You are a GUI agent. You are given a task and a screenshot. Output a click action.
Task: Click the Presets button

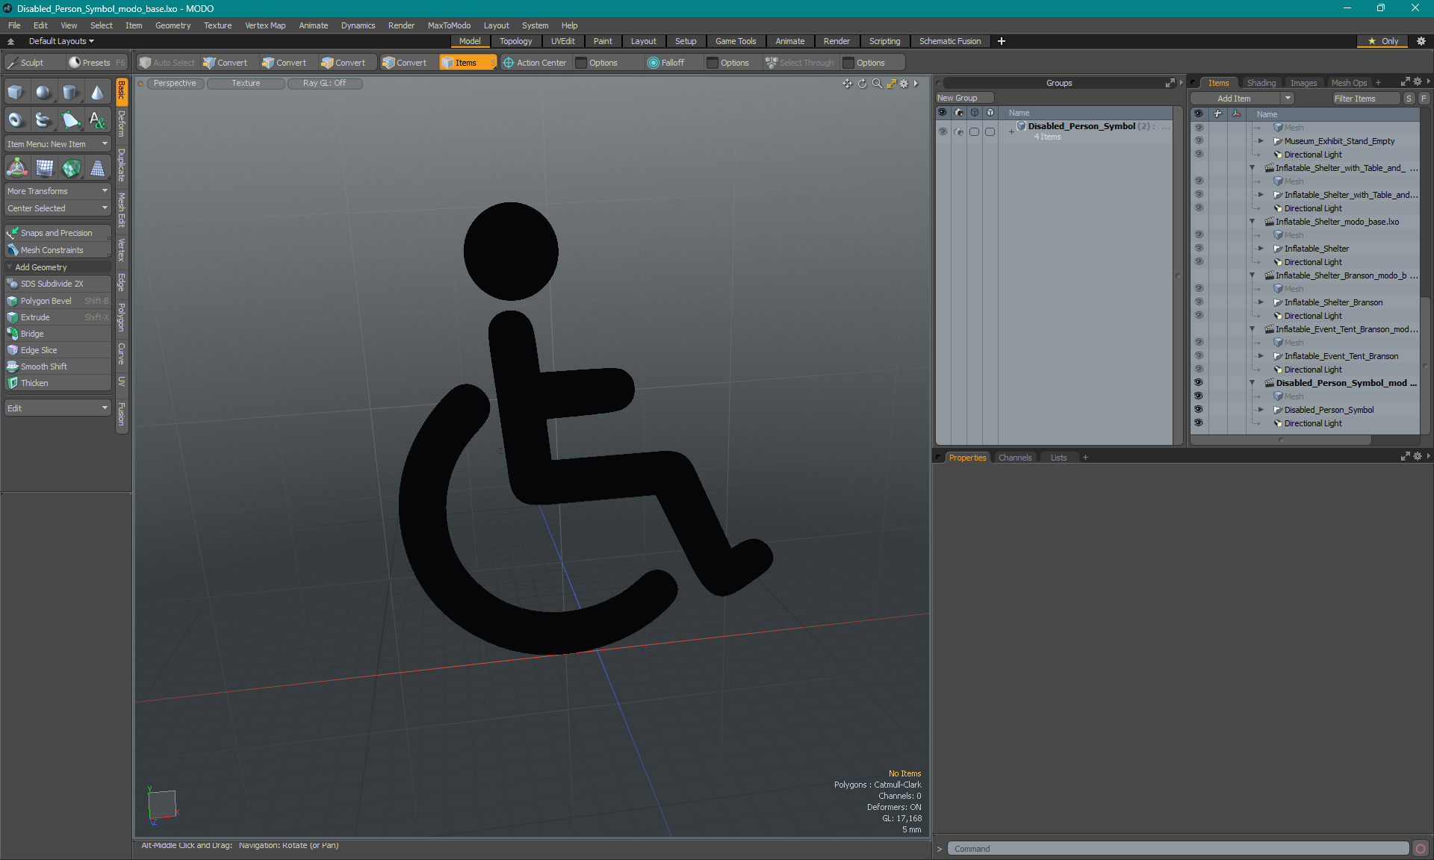click(96, 63)
